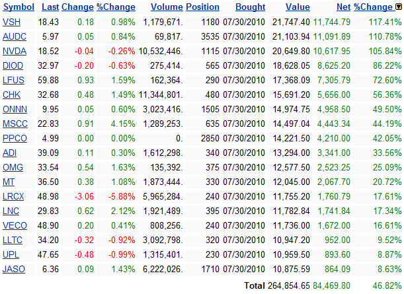Sort by the Last price header
The width and height of the screenshot is (404, 294).
[x=50, y=7]
